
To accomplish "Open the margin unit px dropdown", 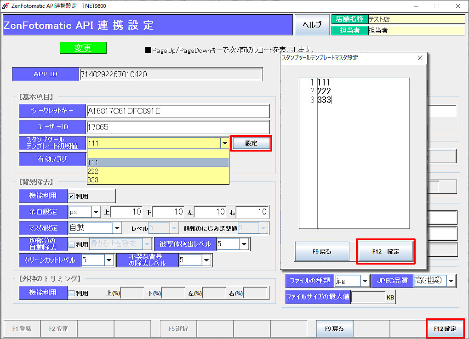I will pyautogui.click(x=96, y=212).
